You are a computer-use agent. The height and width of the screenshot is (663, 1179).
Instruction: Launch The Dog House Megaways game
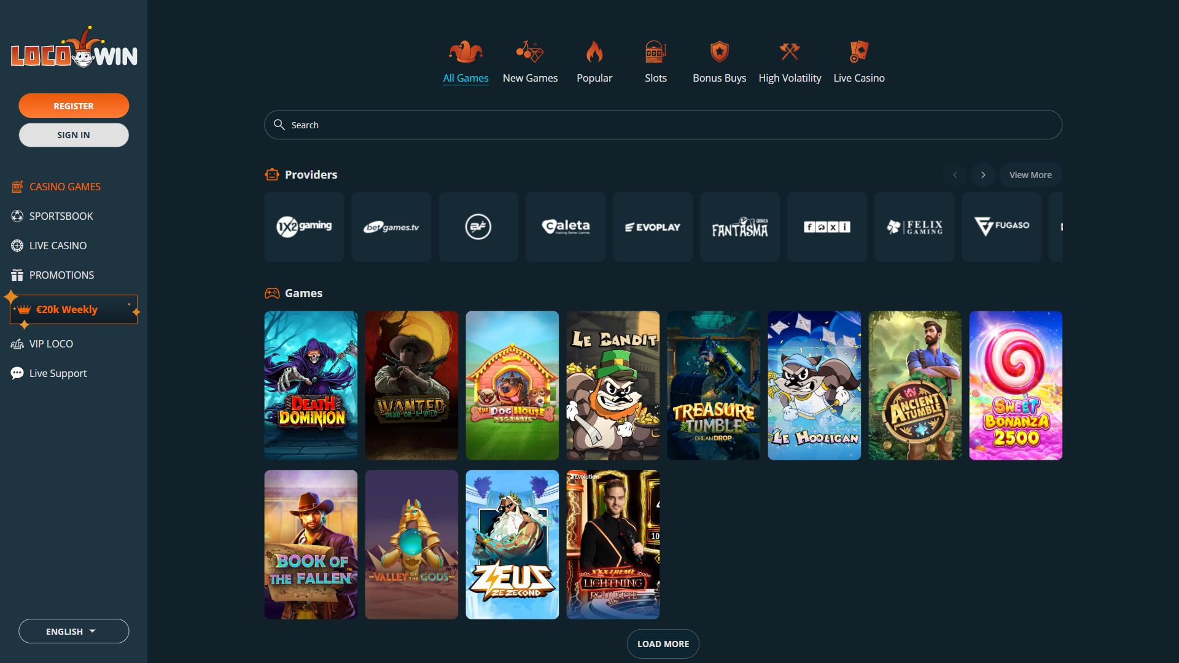pyautogui.click(x=512, y=386)
